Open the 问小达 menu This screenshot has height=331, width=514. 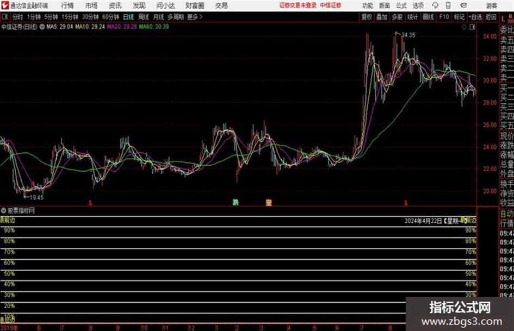(165, 5)
